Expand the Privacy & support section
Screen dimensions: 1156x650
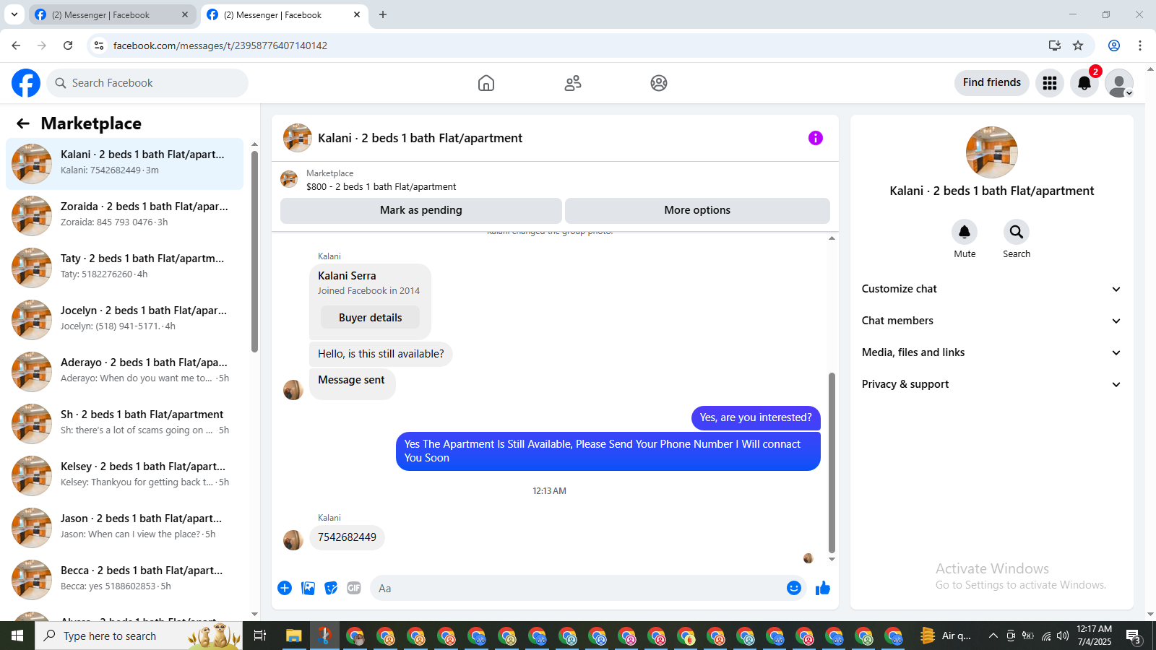click(x=992, y=384)
